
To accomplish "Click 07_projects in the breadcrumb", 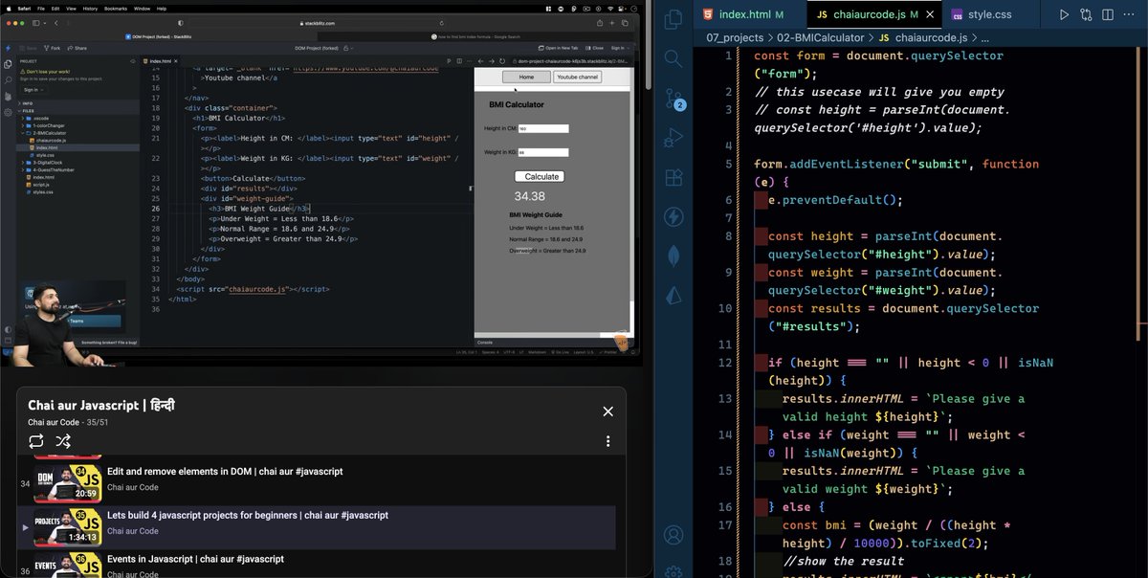I will pos(735,38).
